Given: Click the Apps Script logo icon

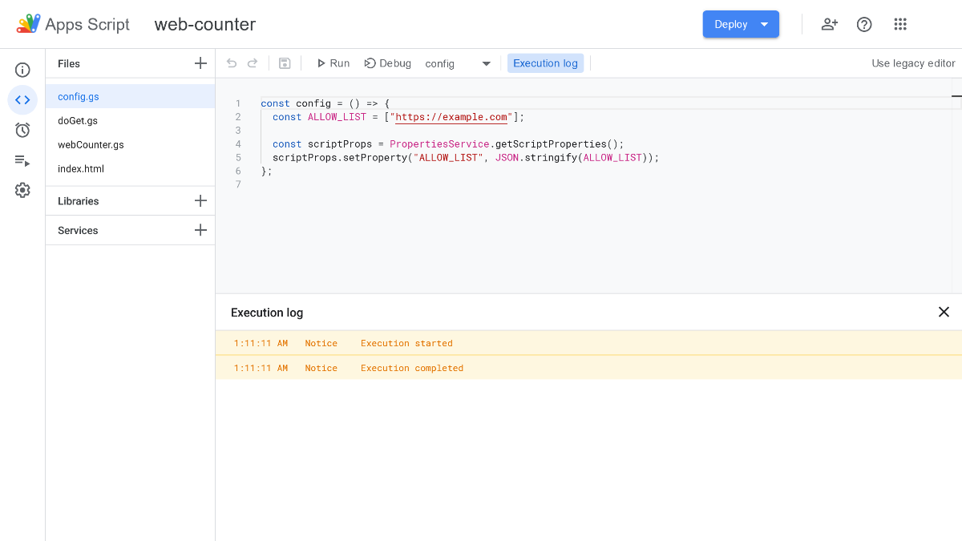Looking at the screenshot, I should click(28, 24).
